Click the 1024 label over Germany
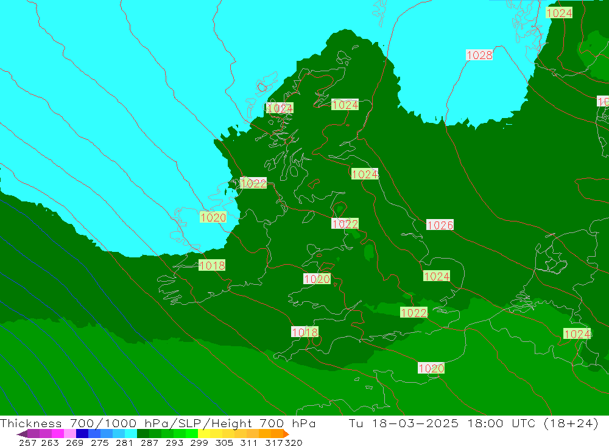 click(x=577, y=334)
